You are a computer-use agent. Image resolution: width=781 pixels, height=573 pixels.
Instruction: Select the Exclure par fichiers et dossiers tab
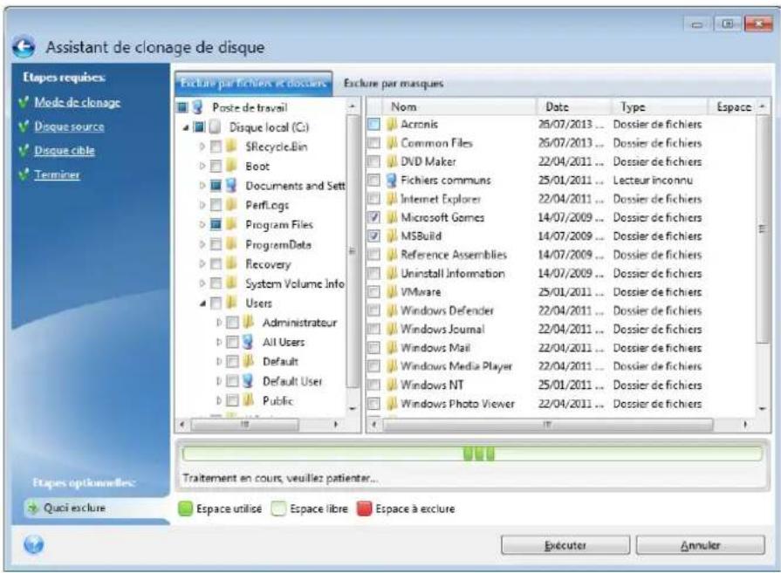(x=254, y=83)
